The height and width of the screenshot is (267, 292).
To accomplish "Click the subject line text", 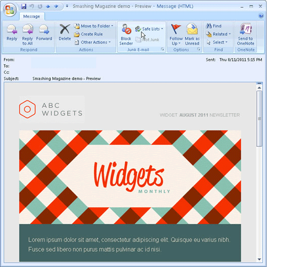I will tap(67, 78).
